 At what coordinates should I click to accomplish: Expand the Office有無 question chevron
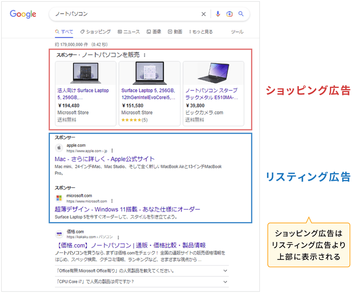coord(225,271)
